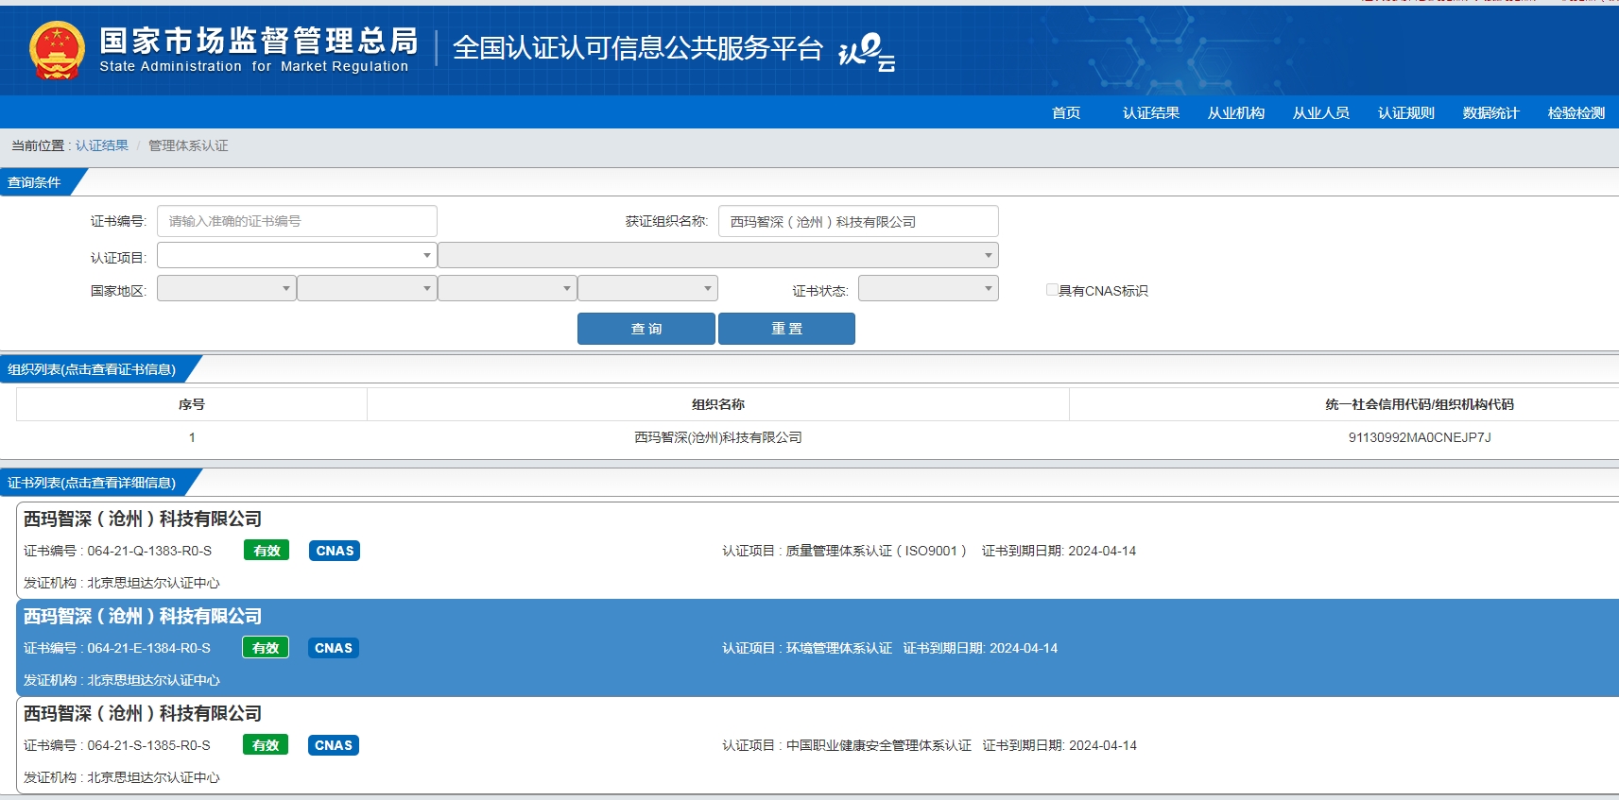Viewport: 1619px width, 800px height.
Task: Open the first 国家地区 dropdown
Action: pyautogui.click(x=227, y=288)
